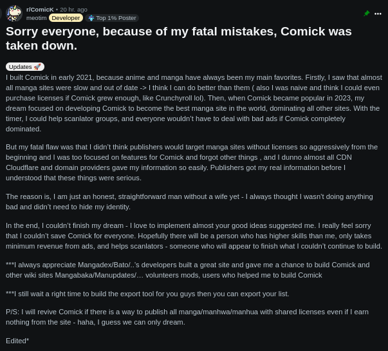Click the rocket emoji in the Updates flair

[37, 67]
